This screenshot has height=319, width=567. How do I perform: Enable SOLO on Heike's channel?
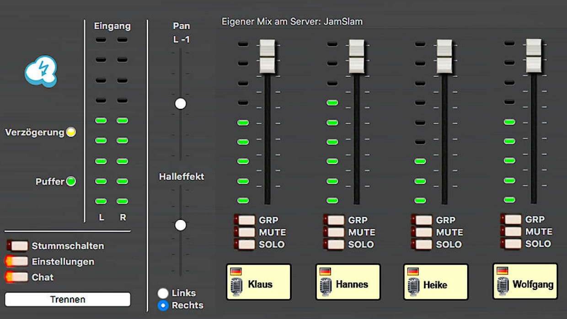click(x=423, y=245)
